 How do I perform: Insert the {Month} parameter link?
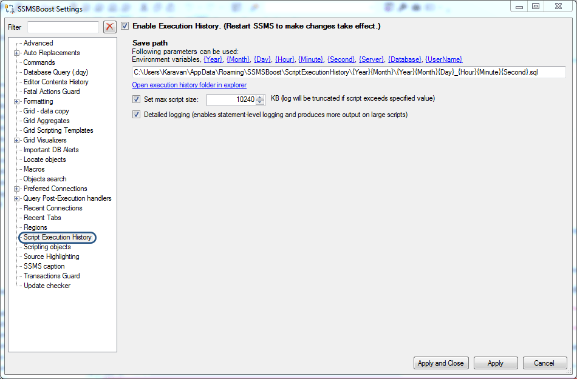(x=238, y=59)
